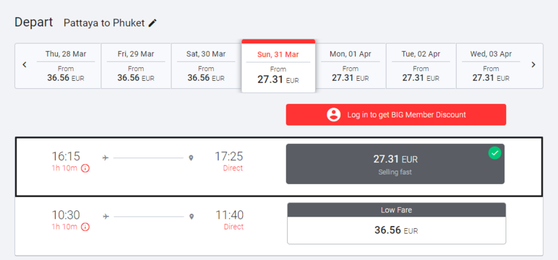This screenshot has height=260, width=558.
Task: Open info icon for 16:15 flight duration
Action: (85, 168)
